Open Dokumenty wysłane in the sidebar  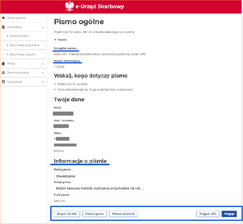pyautogui.click(x=22, y=55)
